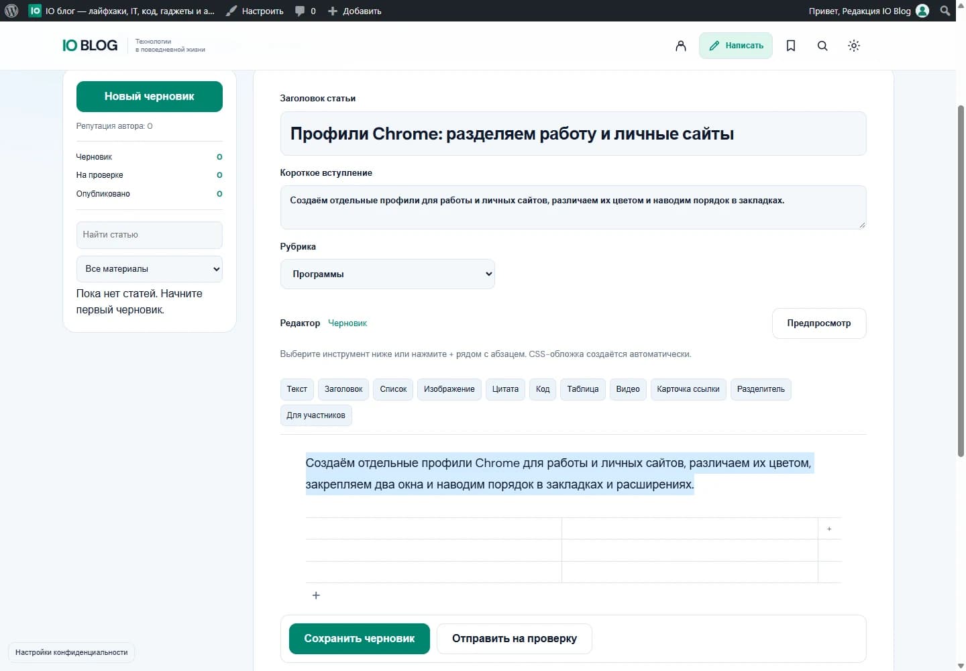966x671 pixels.
Task: Open the Настроить admin bar item
Action: pyautogui.click(x=255, y=11)
